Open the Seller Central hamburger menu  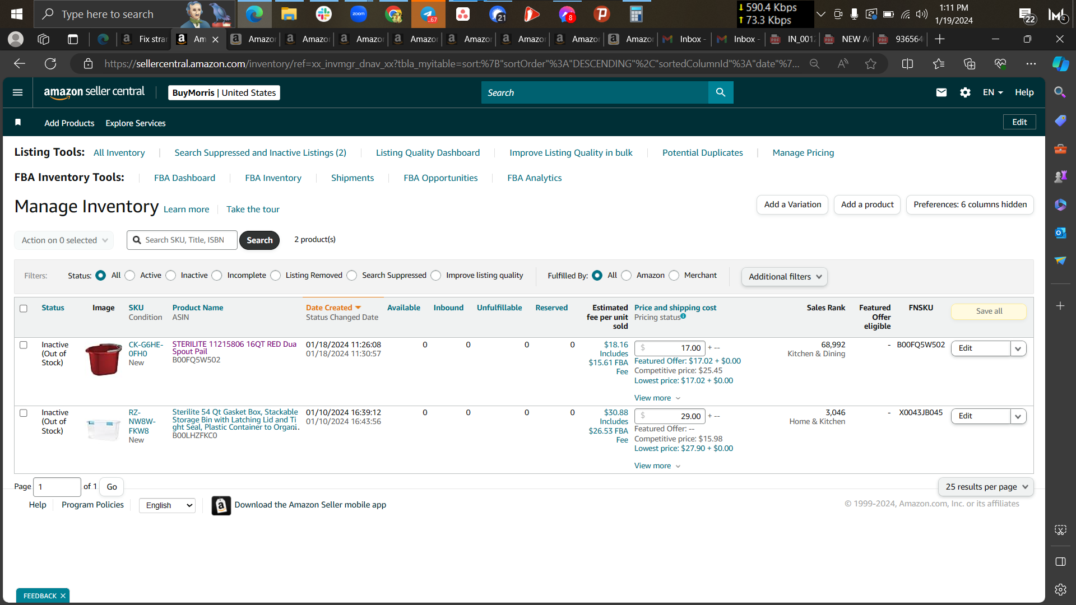point(18,92)
